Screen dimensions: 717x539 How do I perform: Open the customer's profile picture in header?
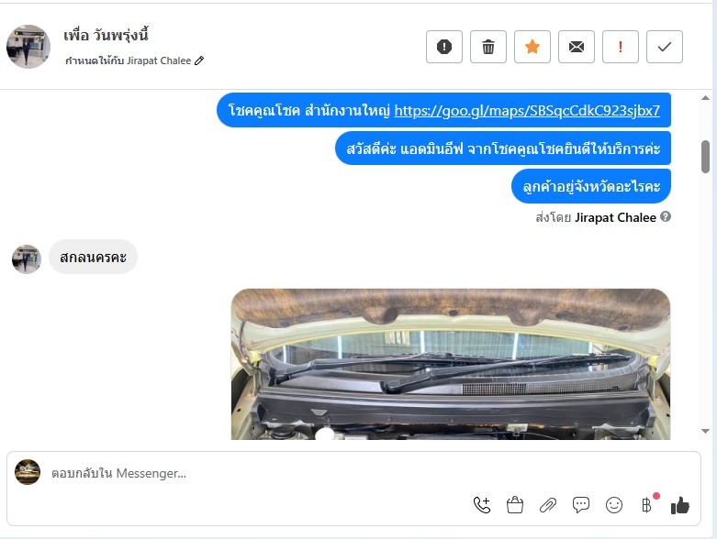[28, 47]
